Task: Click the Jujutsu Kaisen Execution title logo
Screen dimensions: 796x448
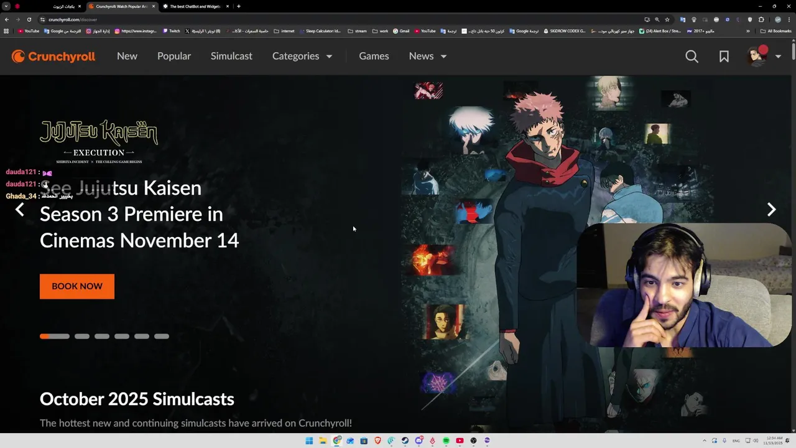Action: tap(99, 141)
